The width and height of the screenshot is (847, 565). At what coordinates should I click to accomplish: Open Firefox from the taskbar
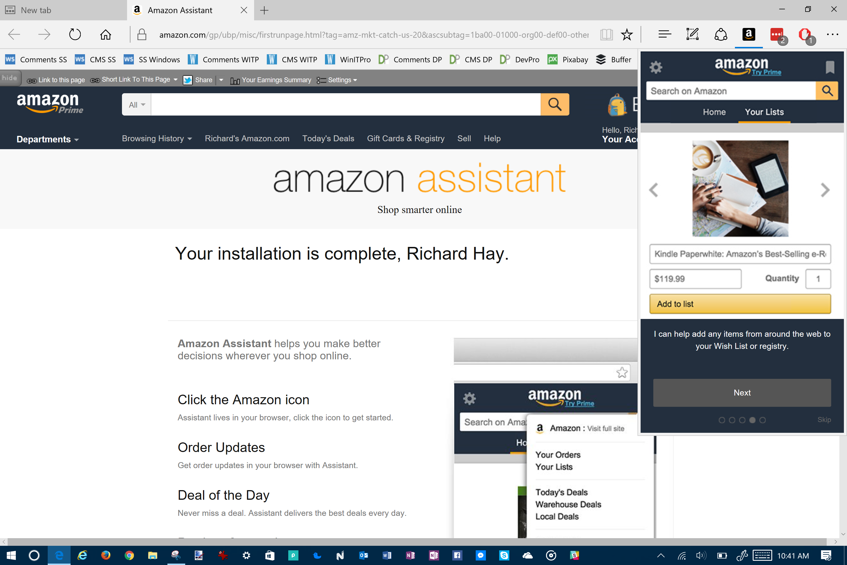106,555
